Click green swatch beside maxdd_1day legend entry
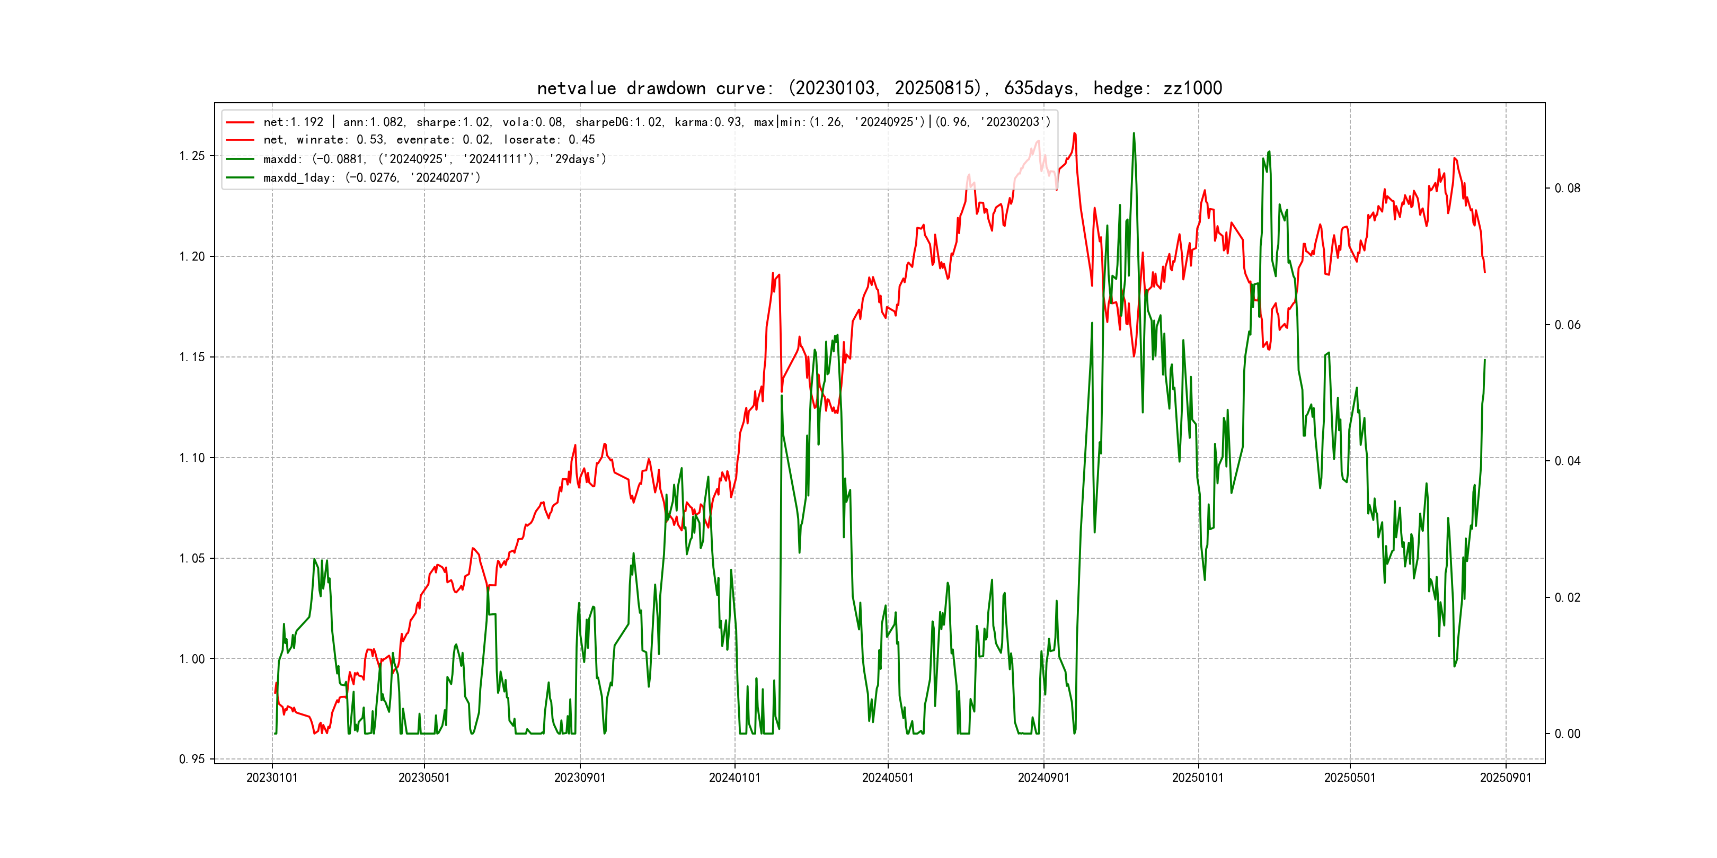The width and height of the screenshot is (1717, 858). [x=240, y=178]
